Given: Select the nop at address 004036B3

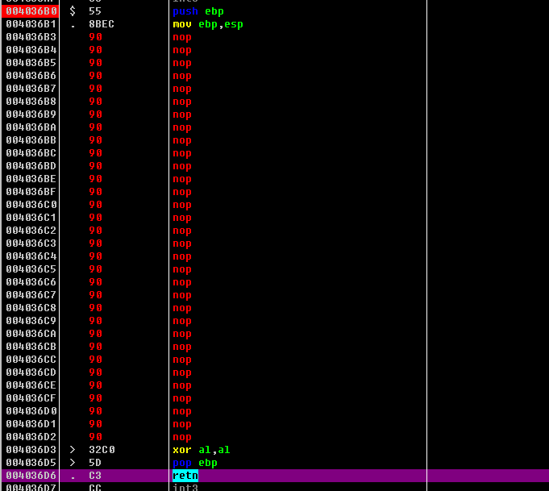Looking at the screenshot, I should (182, 37).
